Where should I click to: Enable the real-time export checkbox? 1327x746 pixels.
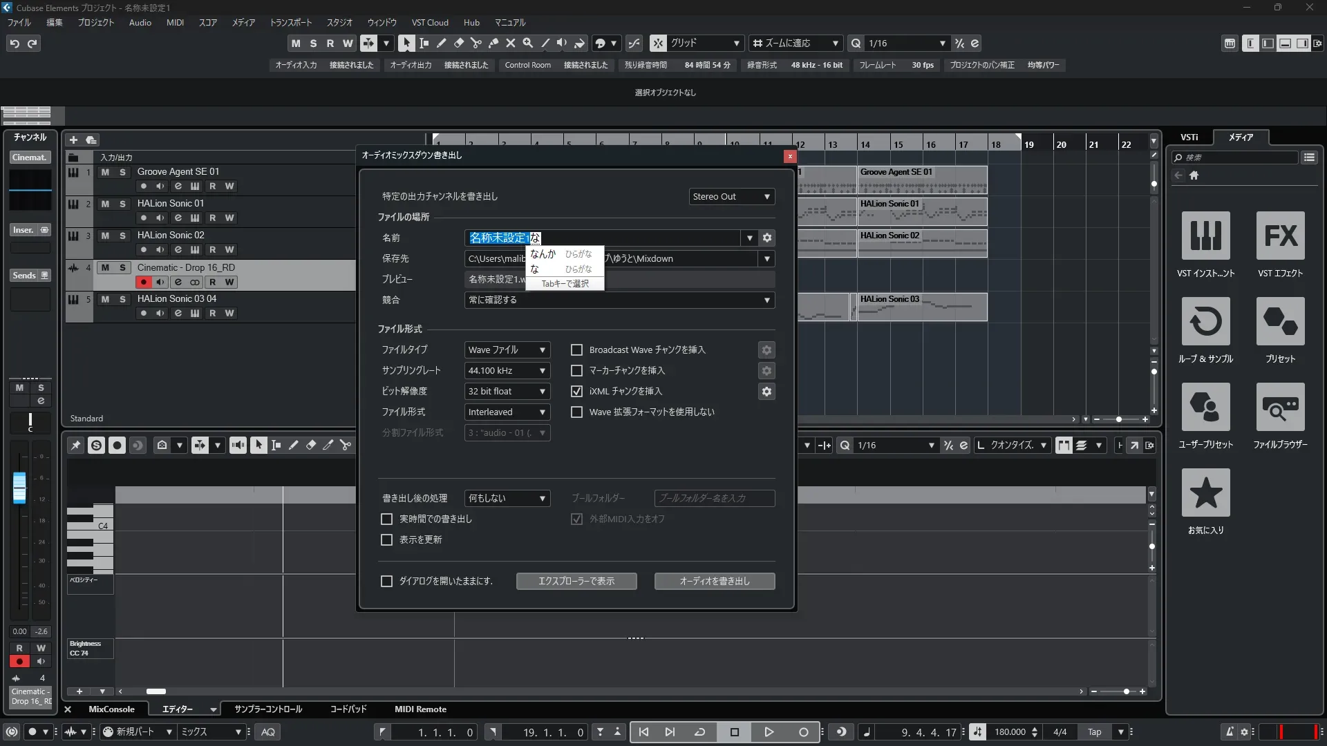click(387, 519)
